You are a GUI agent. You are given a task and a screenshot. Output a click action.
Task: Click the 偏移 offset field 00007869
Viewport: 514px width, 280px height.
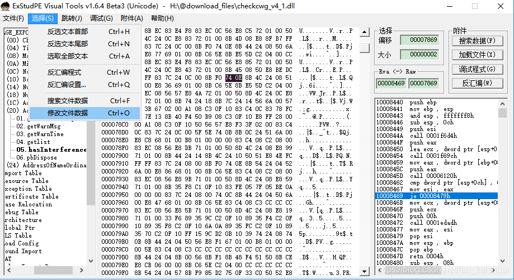tap(419, 40)
